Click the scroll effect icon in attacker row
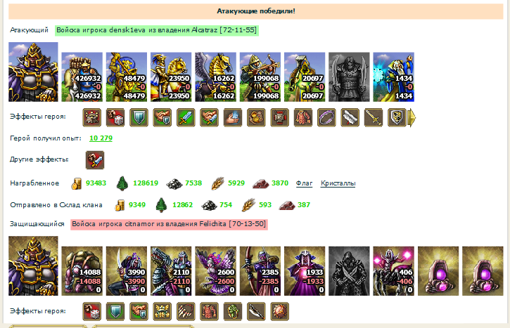 [x=350, y=117]
